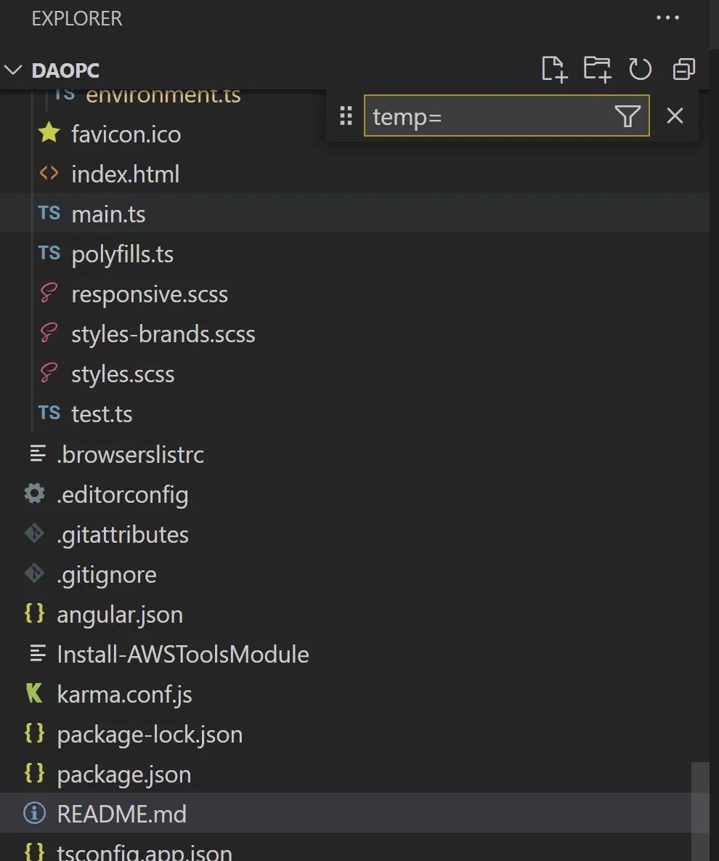
Task: Open styles-brands.scss Sass file
Action: tap(163, 334)
